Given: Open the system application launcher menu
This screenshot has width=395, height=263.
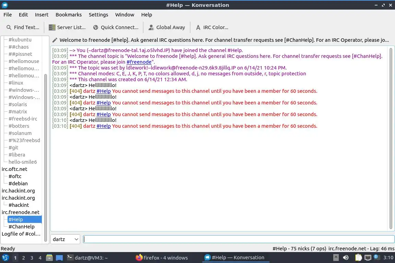Looking at the screenshot, I should [5, 258].
